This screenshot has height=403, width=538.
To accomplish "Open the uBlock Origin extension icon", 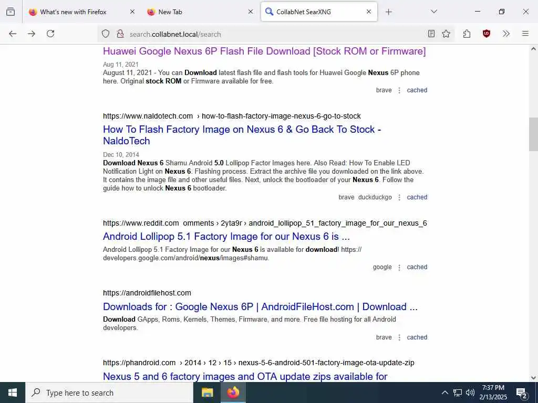I will pos(486,34).
